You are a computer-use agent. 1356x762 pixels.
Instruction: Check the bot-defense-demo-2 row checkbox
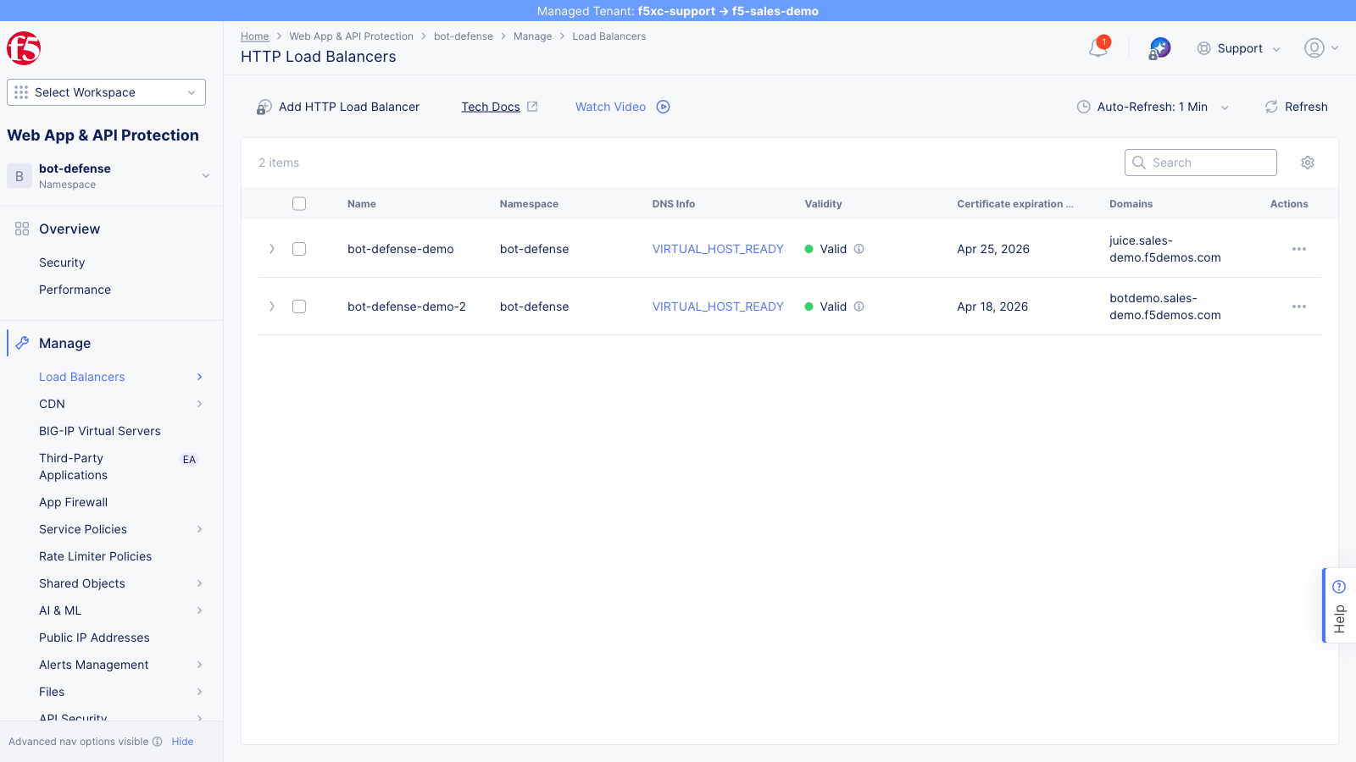[x=299, y=306]
